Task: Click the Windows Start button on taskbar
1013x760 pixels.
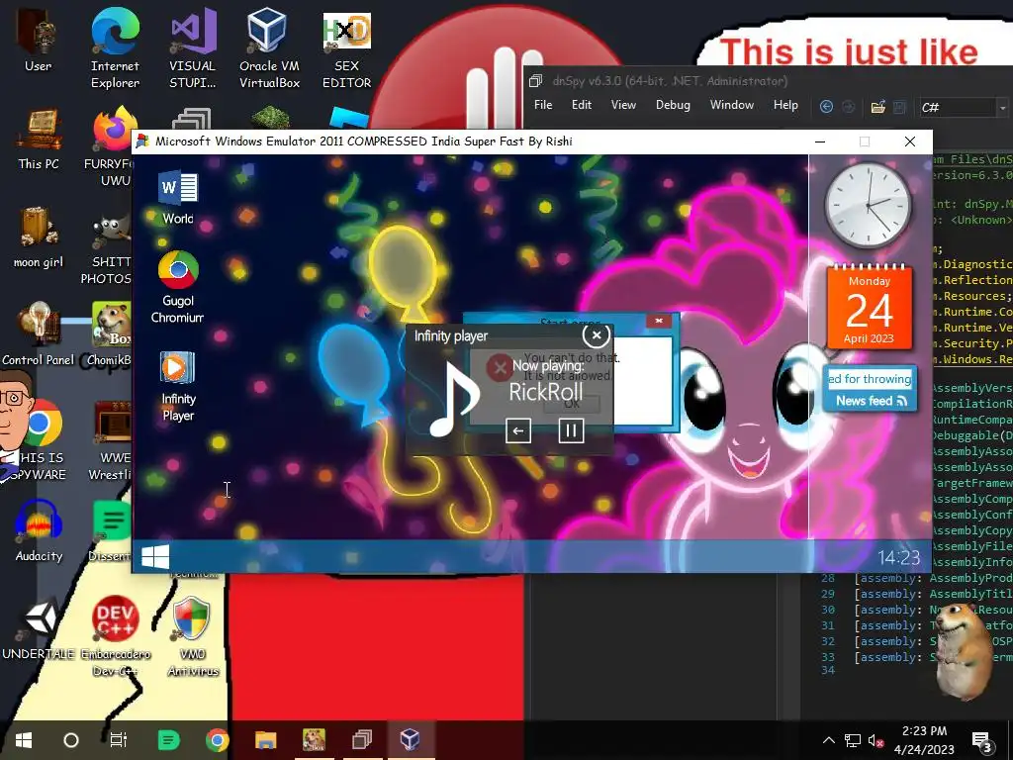Action: coord(24,740)
